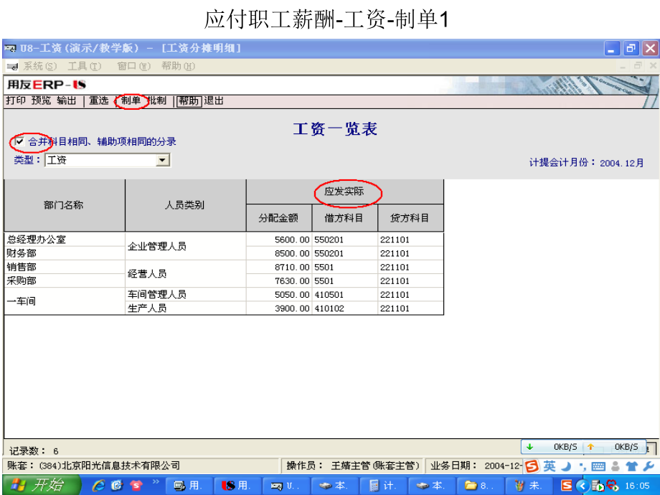Click the Sogou user account icon
Viewport: 660px width, 495px height.
pyautogui.click(x=616, y=466)
